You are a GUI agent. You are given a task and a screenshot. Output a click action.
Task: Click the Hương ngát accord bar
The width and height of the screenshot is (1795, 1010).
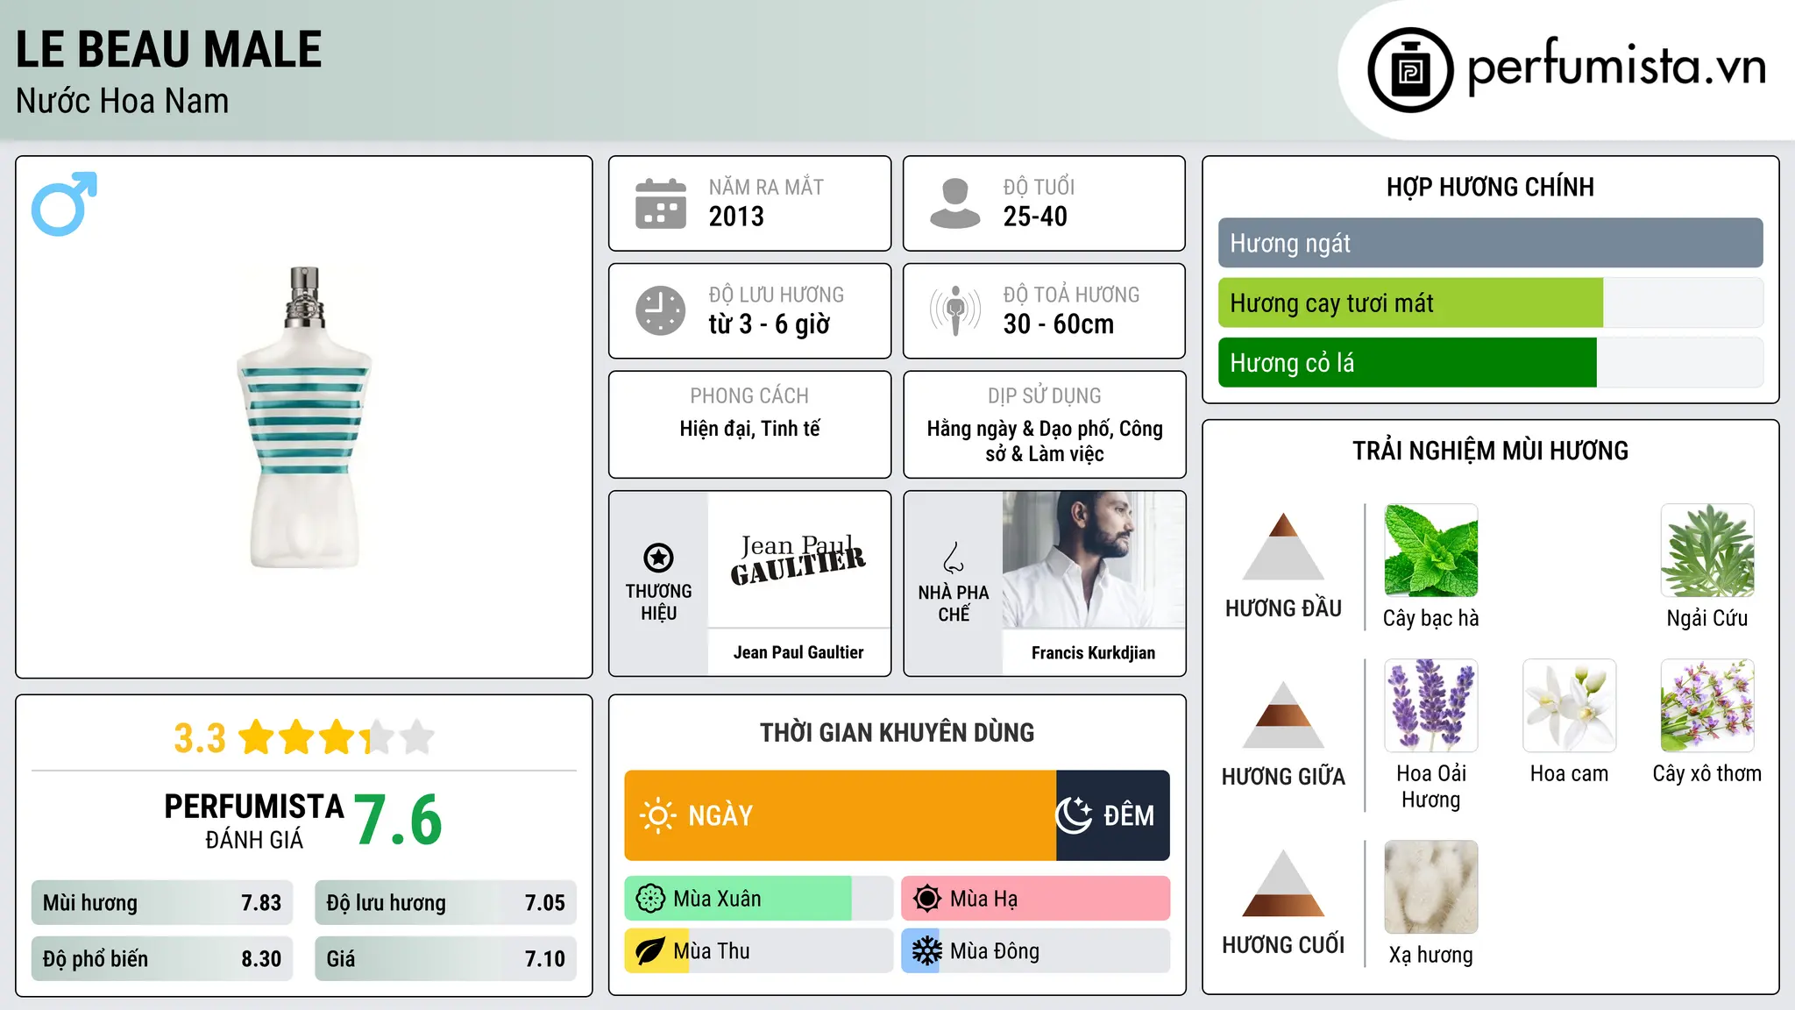click(1491, 243)
